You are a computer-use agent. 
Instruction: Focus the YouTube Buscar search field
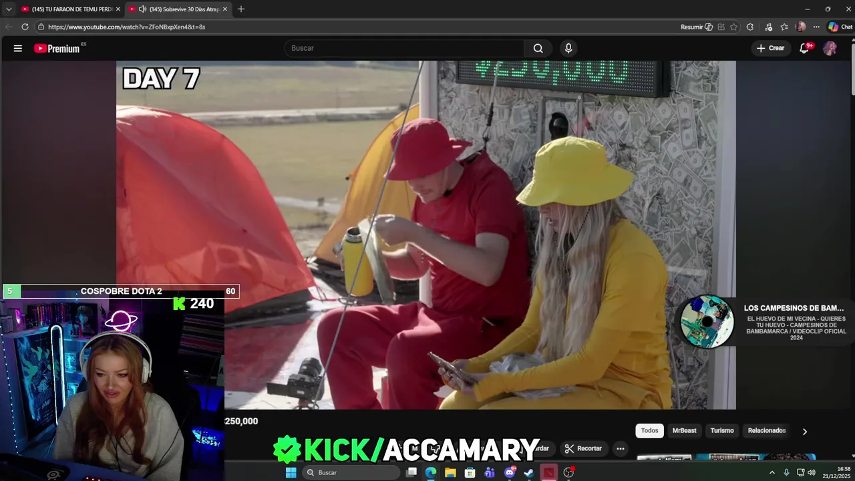coord(404,48)
